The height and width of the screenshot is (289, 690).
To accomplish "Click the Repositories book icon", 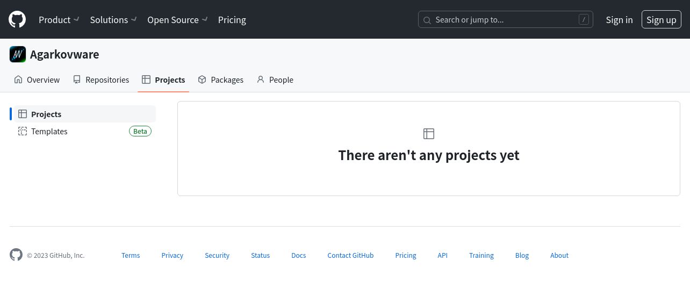I will [77, 80].
